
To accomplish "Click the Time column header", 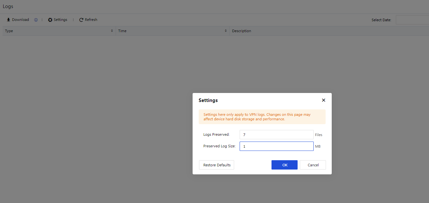I will [x=122, y=31].
